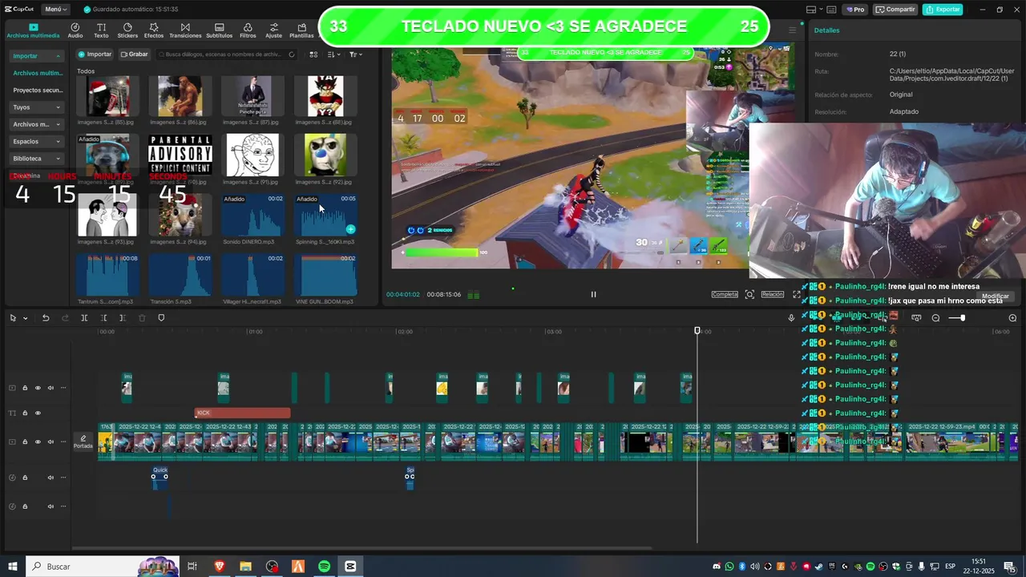Open the Efectos panel
The width and height of the screenshot is (1026, 577).
pyautogui.click(x=154, y=30)
